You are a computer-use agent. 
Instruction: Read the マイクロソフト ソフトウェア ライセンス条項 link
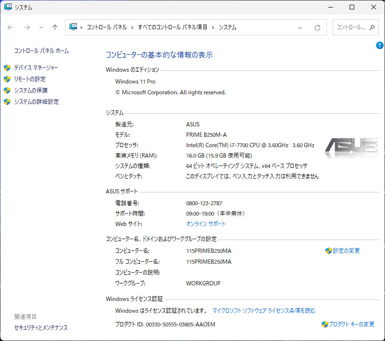pyautogui.click(x=264, y=311)
